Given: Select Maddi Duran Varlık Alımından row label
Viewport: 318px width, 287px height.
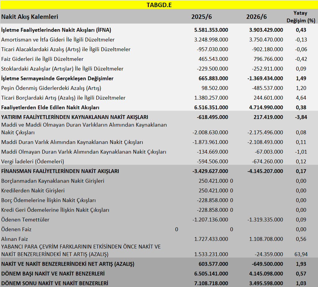Looking at the screenshot, I should click(72, 142).
